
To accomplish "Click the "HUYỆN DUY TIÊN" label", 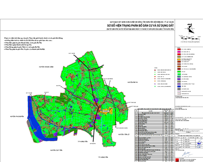I will 56,150.
